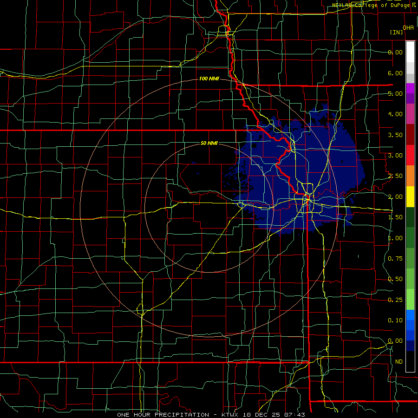Viewport: 418px width, 418px height.
Task: Click the ND legend label
Action: coord(399,362)
